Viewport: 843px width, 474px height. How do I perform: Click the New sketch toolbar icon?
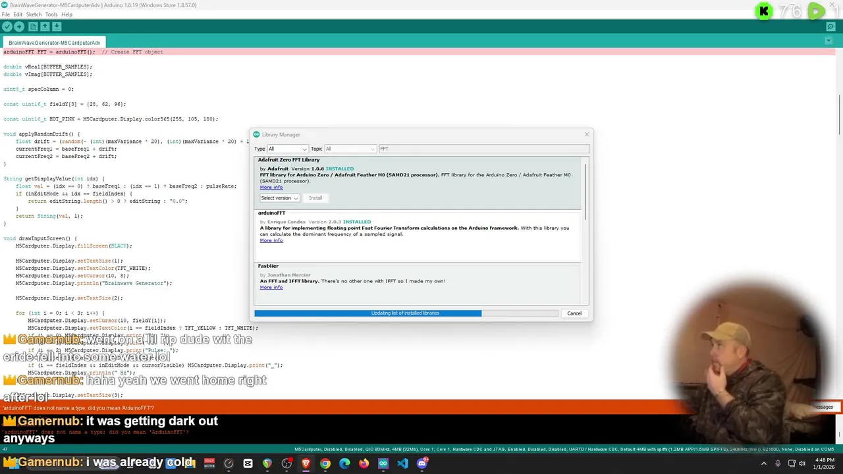point(32,26)
